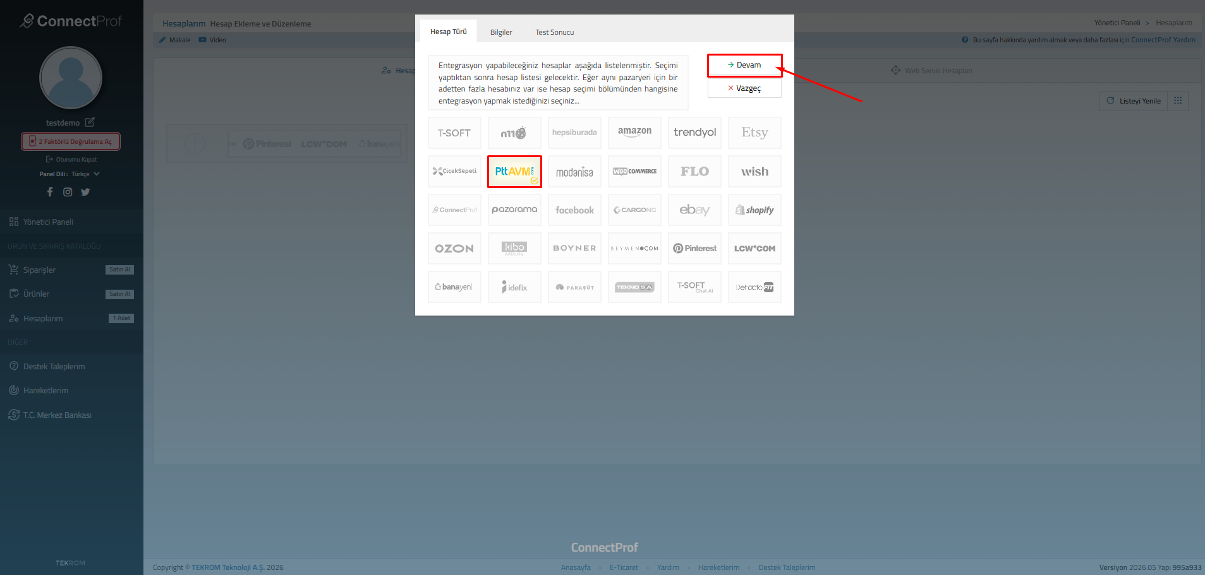Viewport: 1205px width, 575px height.
Task: Select the LCW.COM tile in the dialog
Action: tap(754, 249)
